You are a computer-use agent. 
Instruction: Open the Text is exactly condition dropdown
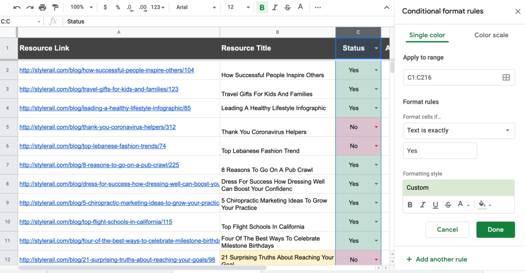click(x=458, y=131)
